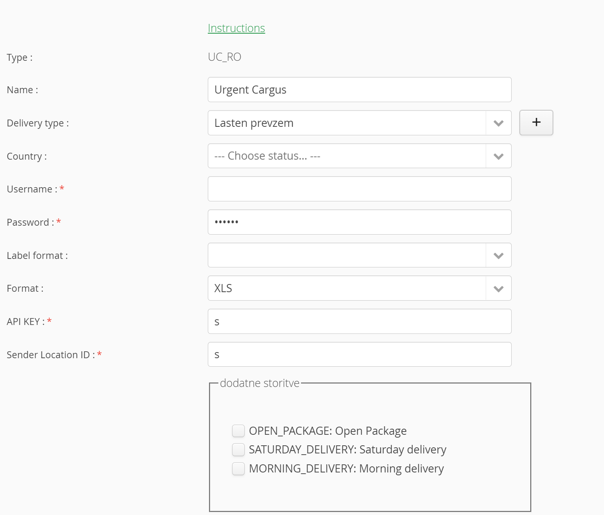
Task: Click the Label format chevron arrow
Action: tap(499, 255)
